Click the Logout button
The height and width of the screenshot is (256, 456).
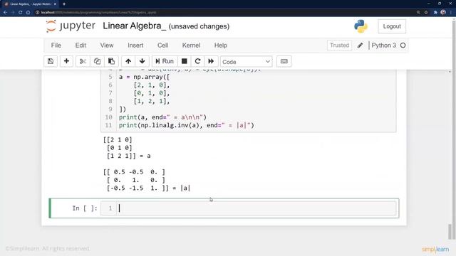pyautogui.click(x=392, y=26)
